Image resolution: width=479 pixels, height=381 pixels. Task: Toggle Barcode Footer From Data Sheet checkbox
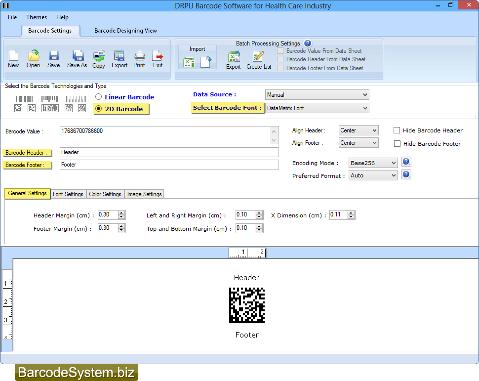click(280, 68)
